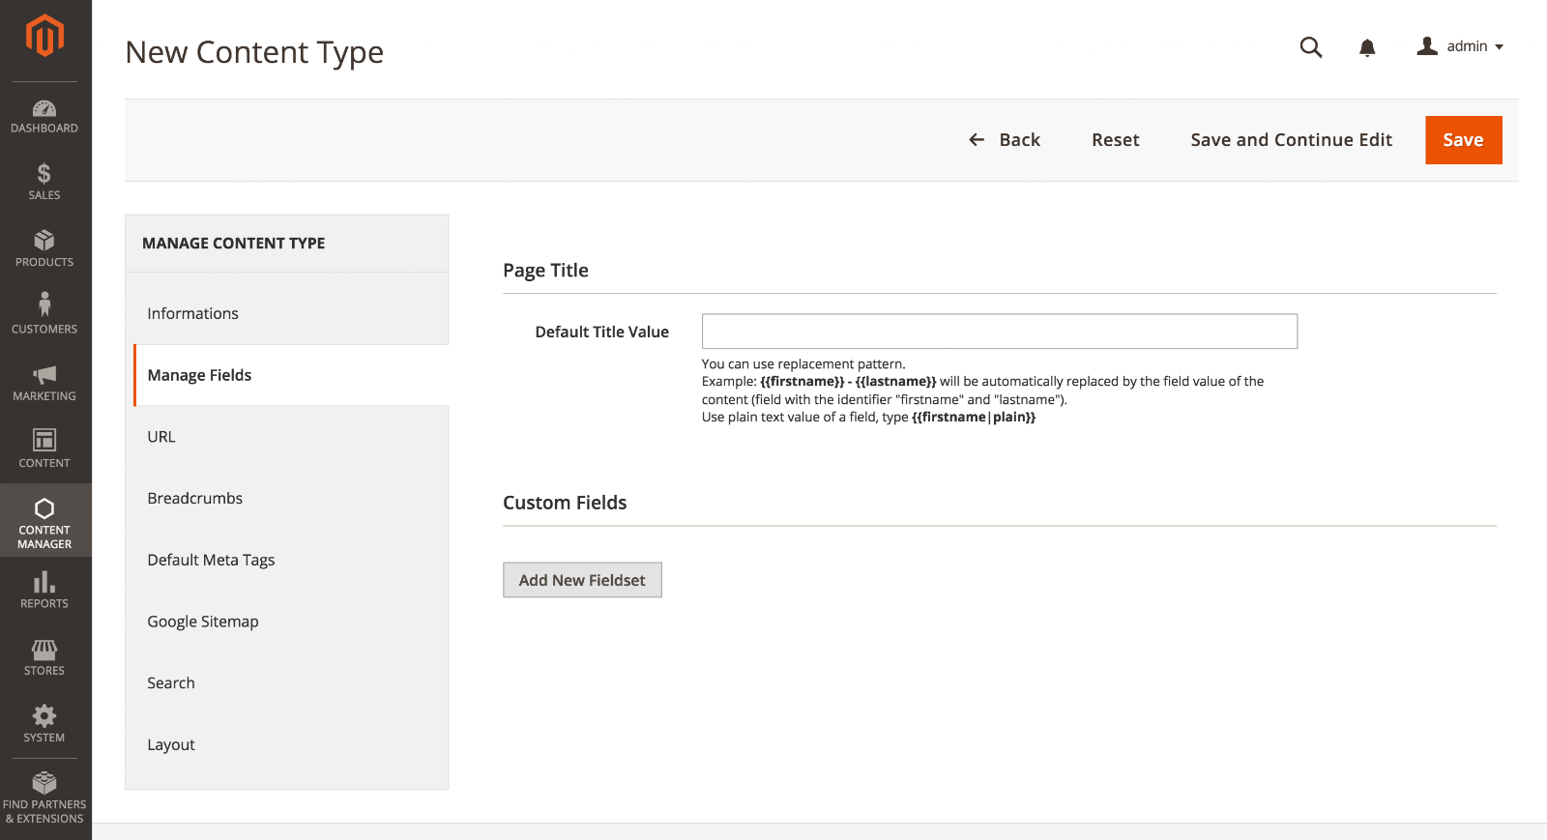This screenshot has height=840, width=1547.
Task: Click the Add New Fieldset button
Action: point(582,580)
